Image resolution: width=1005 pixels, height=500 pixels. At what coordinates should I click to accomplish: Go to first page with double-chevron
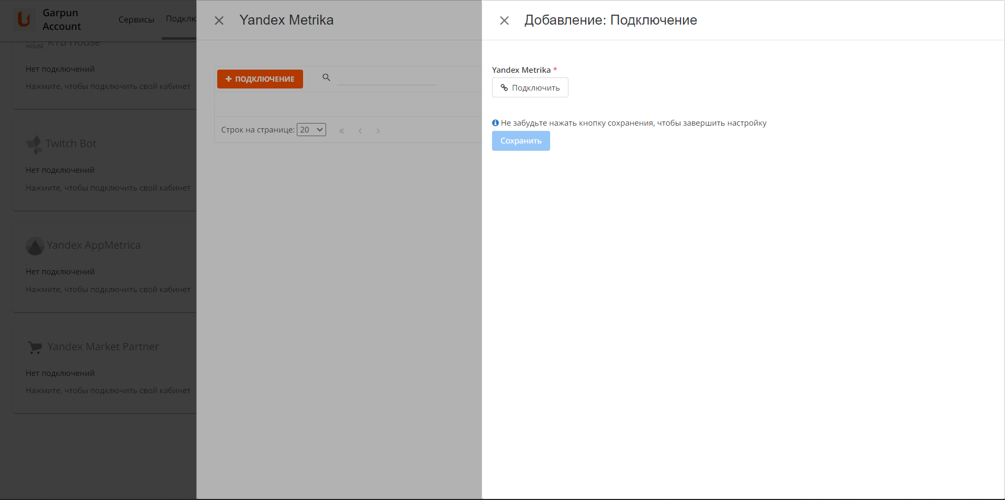click(x=342, y=131)
